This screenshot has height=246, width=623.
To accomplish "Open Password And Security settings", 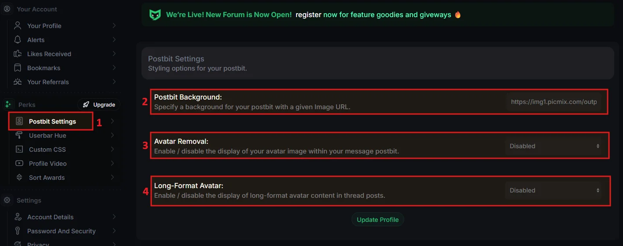I will coord(61,231).
